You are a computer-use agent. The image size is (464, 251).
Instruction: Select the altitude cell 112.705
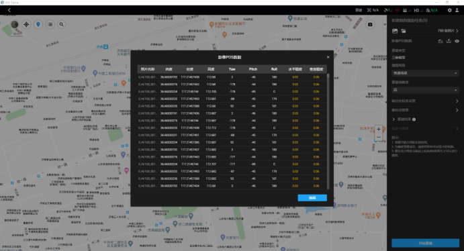[211, 92]
